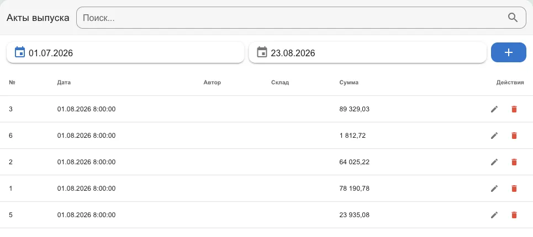This screenshot has width=533, height=237.
Task: Sort by Дата column header
Action: pos(64,82)
